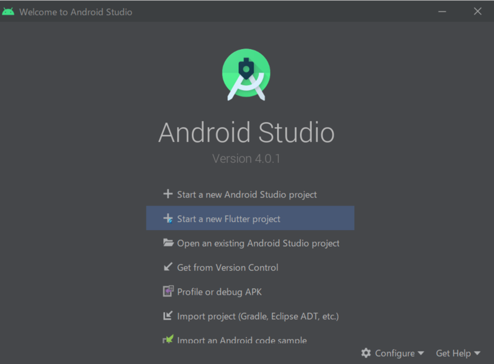Screen dimensions: 494x364
Task: Click the open folder icon
Action: (169, 242)
